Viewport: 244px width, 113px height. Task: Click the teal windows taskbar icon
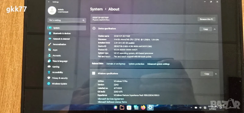coord(136,108)
